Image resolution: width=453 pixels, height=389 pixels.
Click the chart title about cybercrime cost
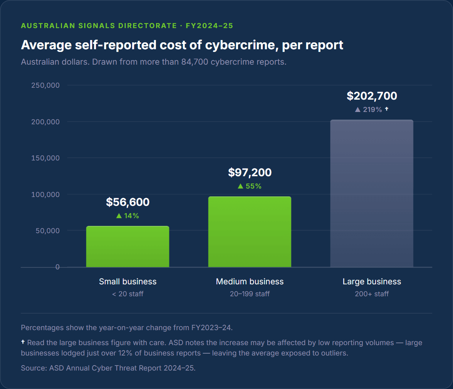point(182,45)
